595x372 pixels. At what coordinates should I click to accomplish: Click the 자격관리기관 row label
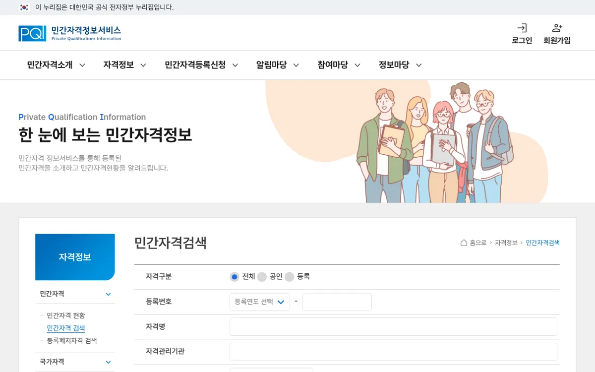pos(165,351)
